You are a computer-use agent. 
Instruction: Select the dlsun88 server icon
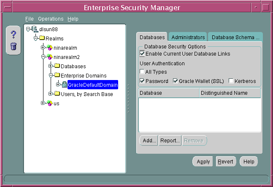[x=34, y=29]
